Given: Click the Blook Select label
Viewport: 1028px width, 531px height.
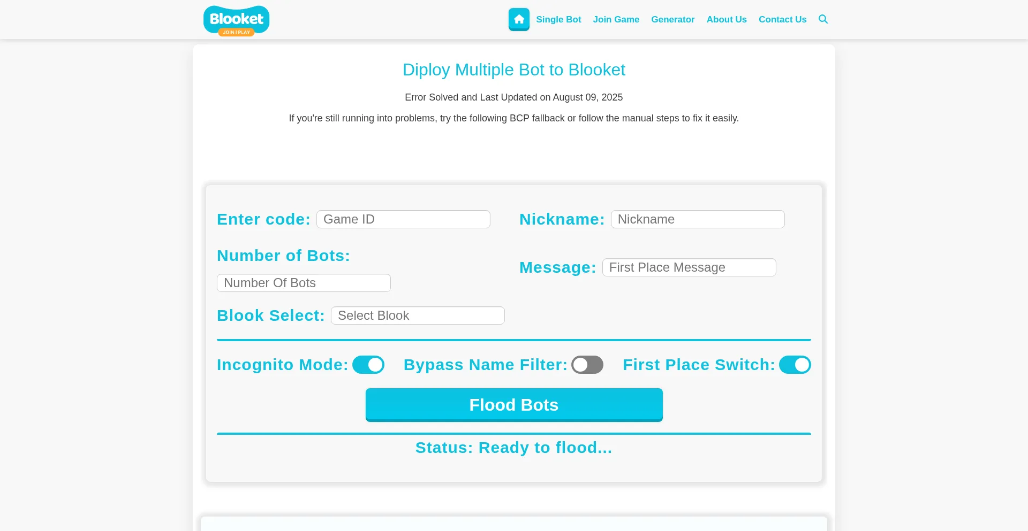Looking at the screenshot, I should pyautogui.click(x=270, y=315).
